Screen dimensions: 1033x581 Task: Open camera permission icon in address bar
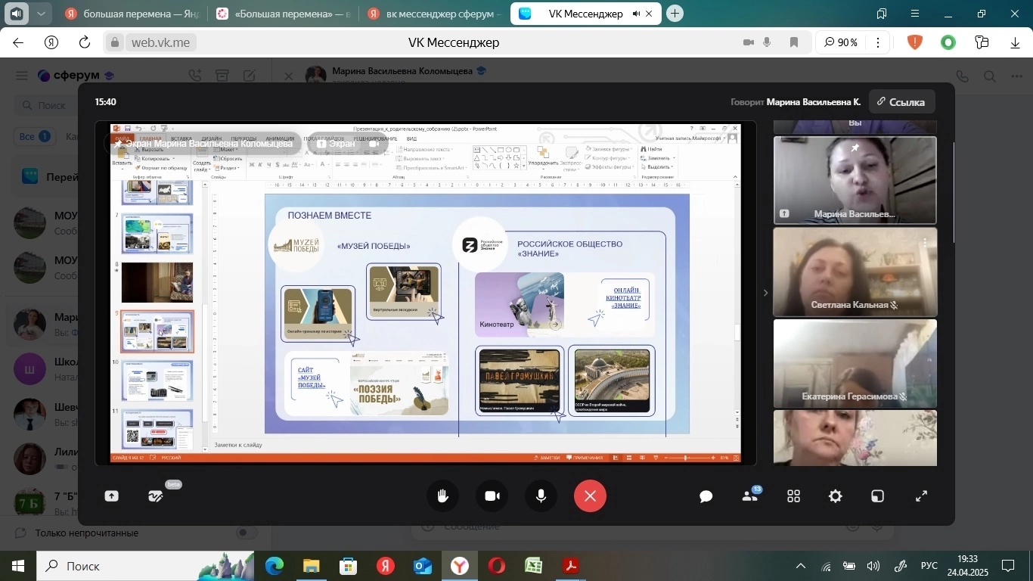(749, 42)
